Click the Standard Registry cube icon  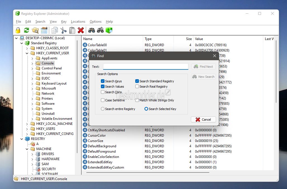pyautogui.click(x=27, y=43)
